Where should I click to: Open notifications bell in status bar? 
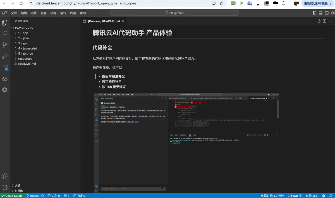[331, 196]
